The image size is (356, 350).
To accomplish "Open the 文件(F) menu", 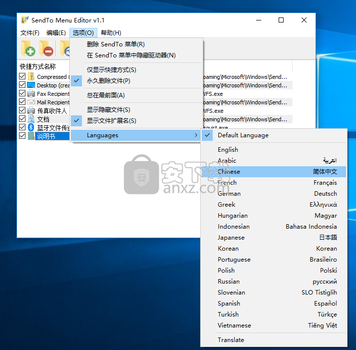I will coord(30,32).
